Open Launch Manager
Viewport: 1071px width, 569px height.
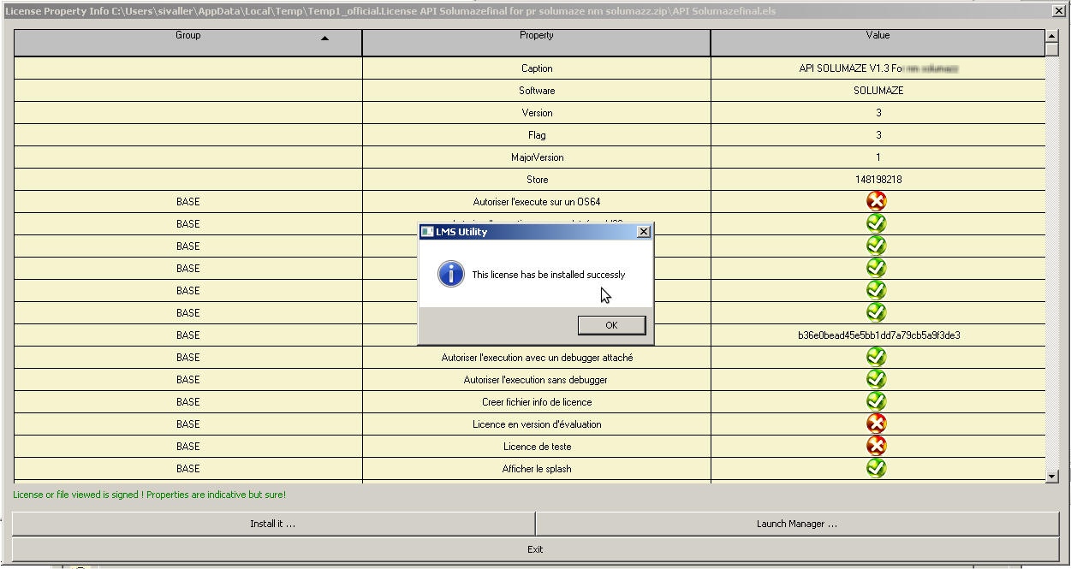click(796, 524)
